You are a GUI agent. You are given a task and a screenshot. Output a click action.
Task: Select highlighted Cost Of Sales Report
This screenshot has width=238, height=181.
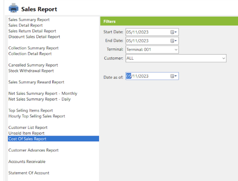54,139
